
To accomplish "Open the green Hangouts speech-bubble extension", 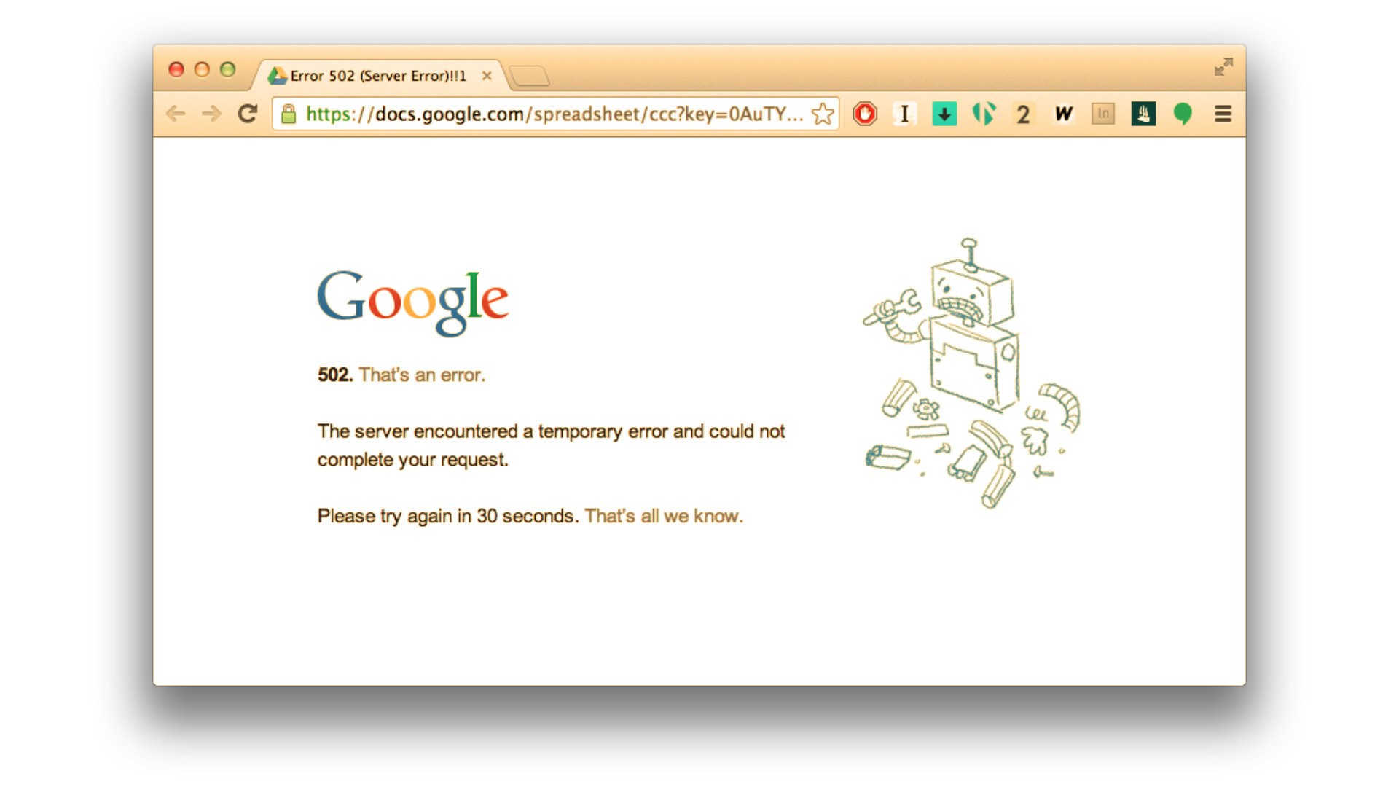I will coord(1183,114).
